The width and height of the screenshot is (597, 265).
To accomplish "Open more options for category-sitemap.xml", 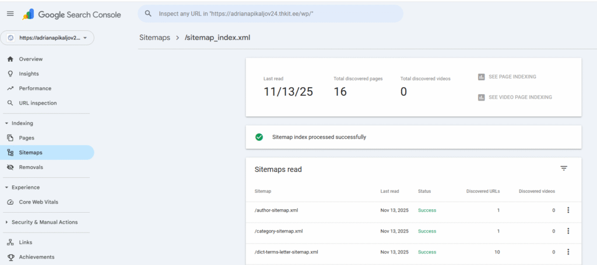I will pyautogui.click(x=568, y=231).
